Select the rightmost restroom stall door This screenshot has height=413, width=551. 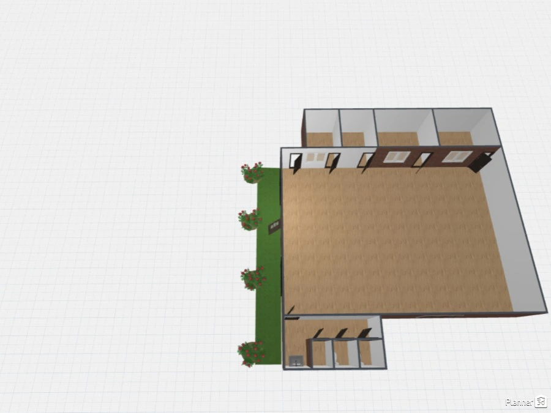click(x=365, y=333)
